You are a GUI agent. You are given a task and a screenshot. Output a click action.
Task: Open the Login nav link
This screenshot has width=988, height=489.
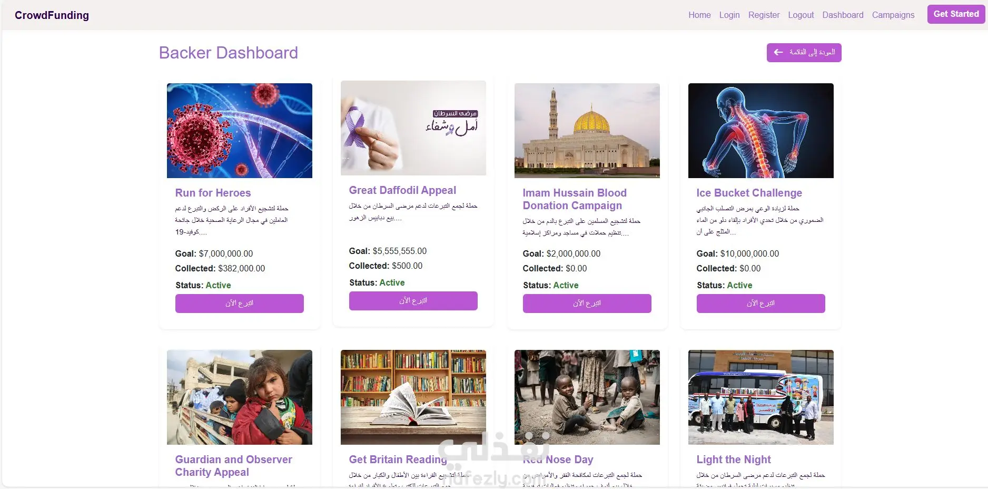coord(729,15)
